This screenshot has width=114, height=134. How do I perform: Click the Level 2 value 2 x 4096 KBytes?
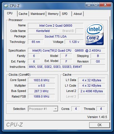pos(92,91)
